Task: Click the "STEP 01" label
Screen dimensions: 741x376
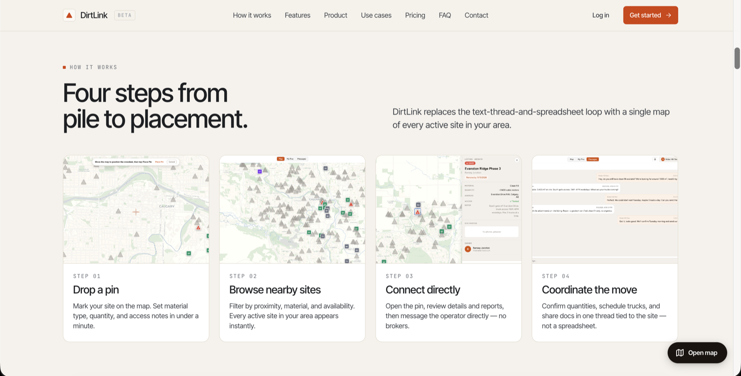Action: point(87,276)
